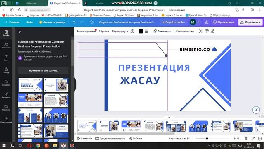Add a collaborator with the plus icon

(198, 22)
